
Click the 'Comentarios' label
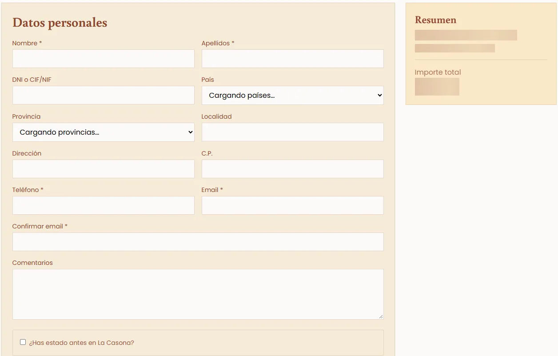click(x=32, y=263)
